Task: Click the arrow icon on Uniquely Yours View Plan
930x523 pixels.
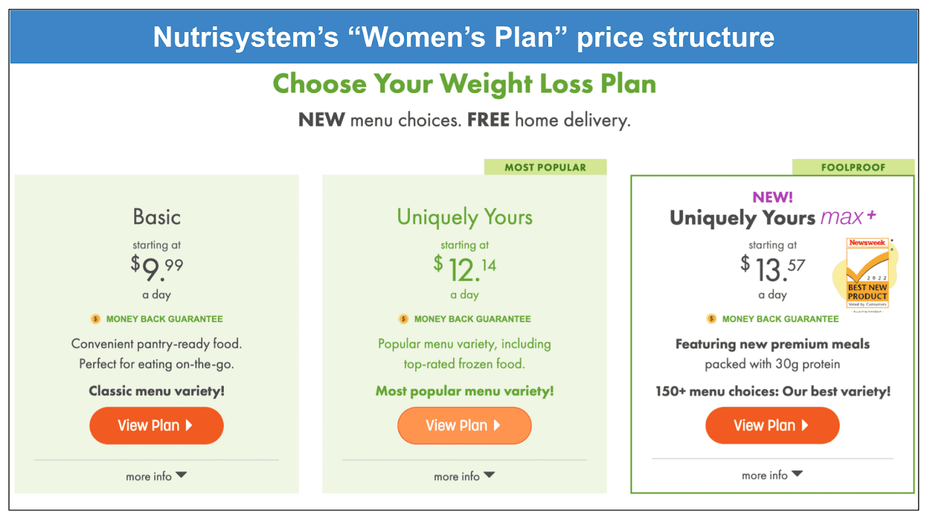Action: pos(497,425)
